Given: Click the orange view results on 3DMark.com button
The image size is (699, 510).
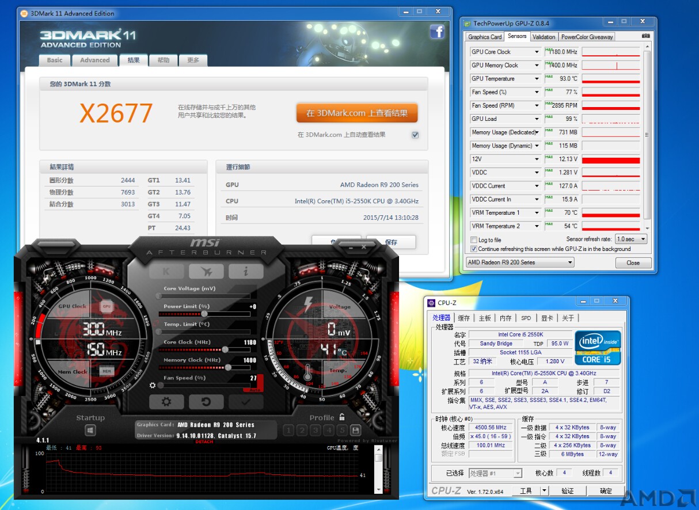Looking at the screenshot, I should 357,113.
